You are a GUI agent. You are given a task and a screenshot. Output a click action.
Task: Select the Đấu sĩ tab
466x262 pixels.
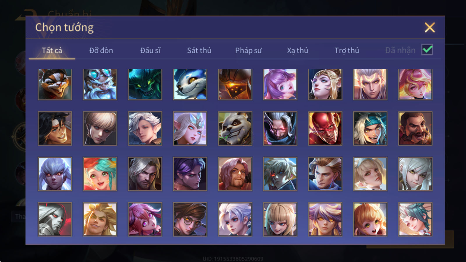[x=150, y=50]
